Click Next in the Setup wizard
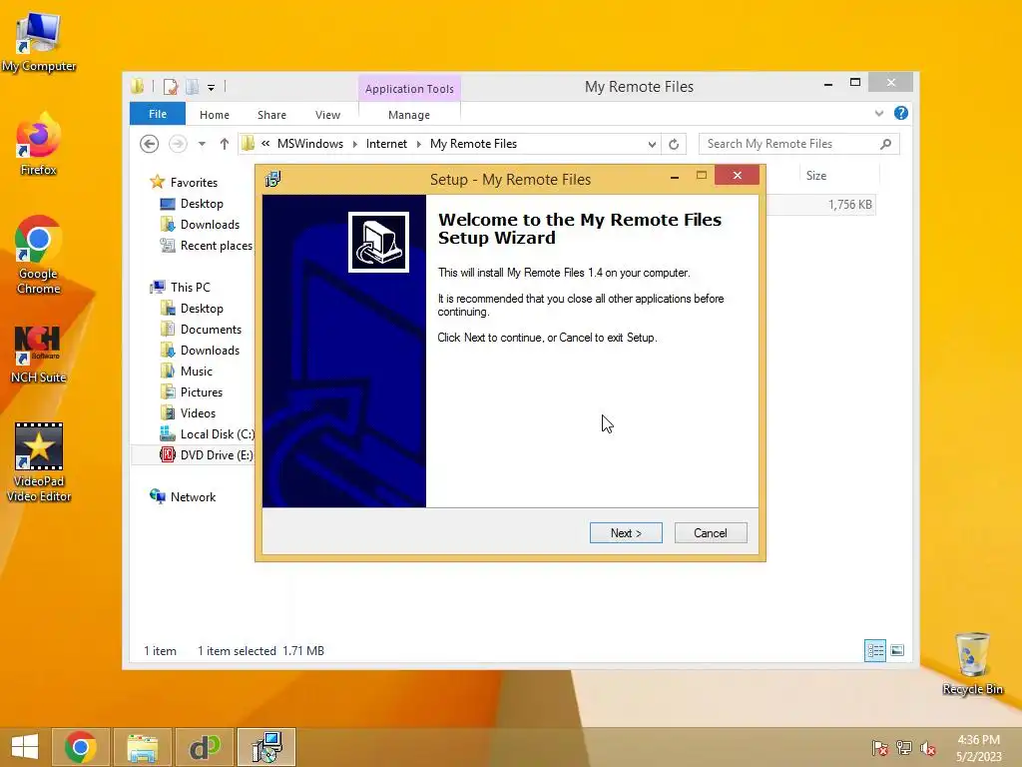 (x=626, y=533)
